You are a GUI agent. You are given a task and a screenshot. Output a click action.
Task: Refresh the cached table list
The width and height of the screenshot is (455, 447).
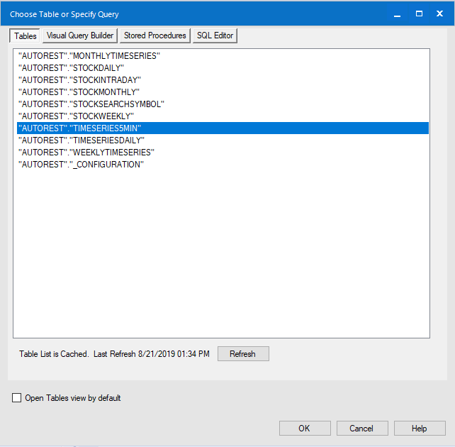242,354
